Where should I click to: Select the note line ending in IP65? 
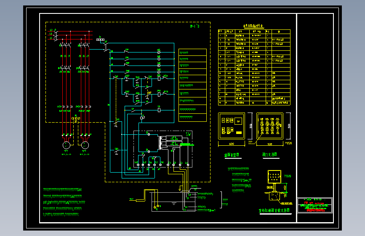click(241, 186)
